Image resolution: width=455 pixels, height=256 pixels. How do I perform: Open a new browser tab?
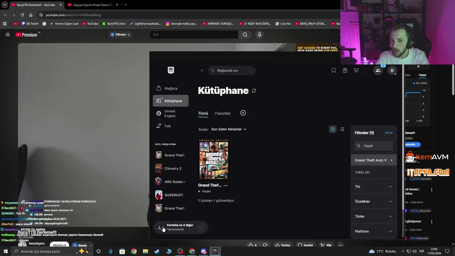125,5
